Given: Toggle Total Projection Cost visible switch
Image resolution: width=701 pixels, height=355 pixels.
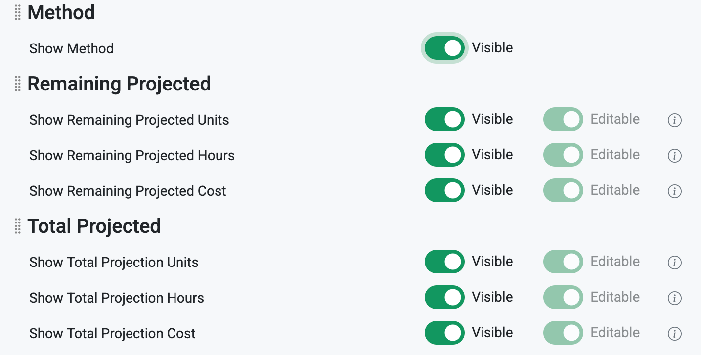Looking at the screenshot, I should [444, 333].
